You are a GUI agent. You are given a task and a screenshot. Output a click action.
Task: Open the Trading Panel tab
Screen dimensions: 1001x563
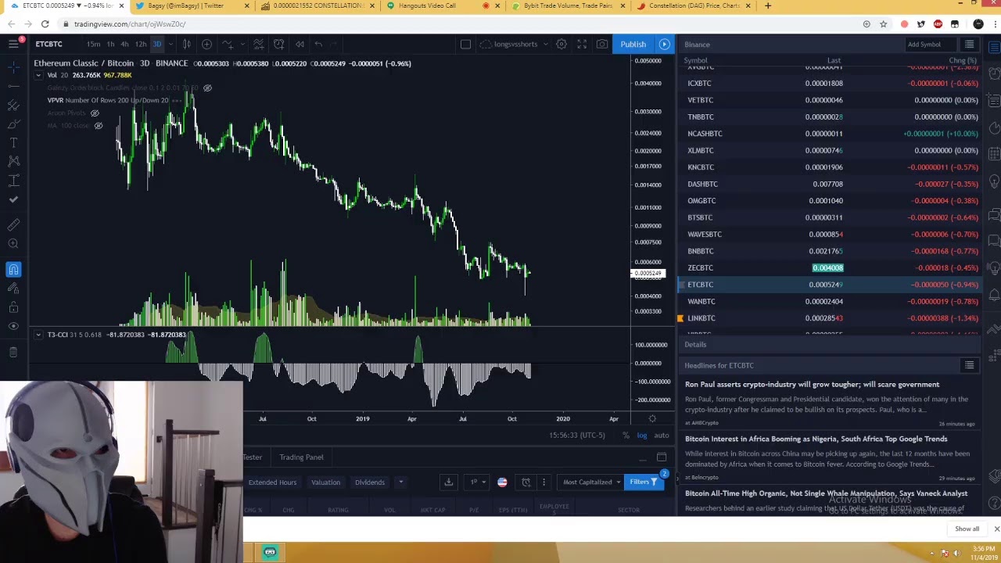coord(301,457)
